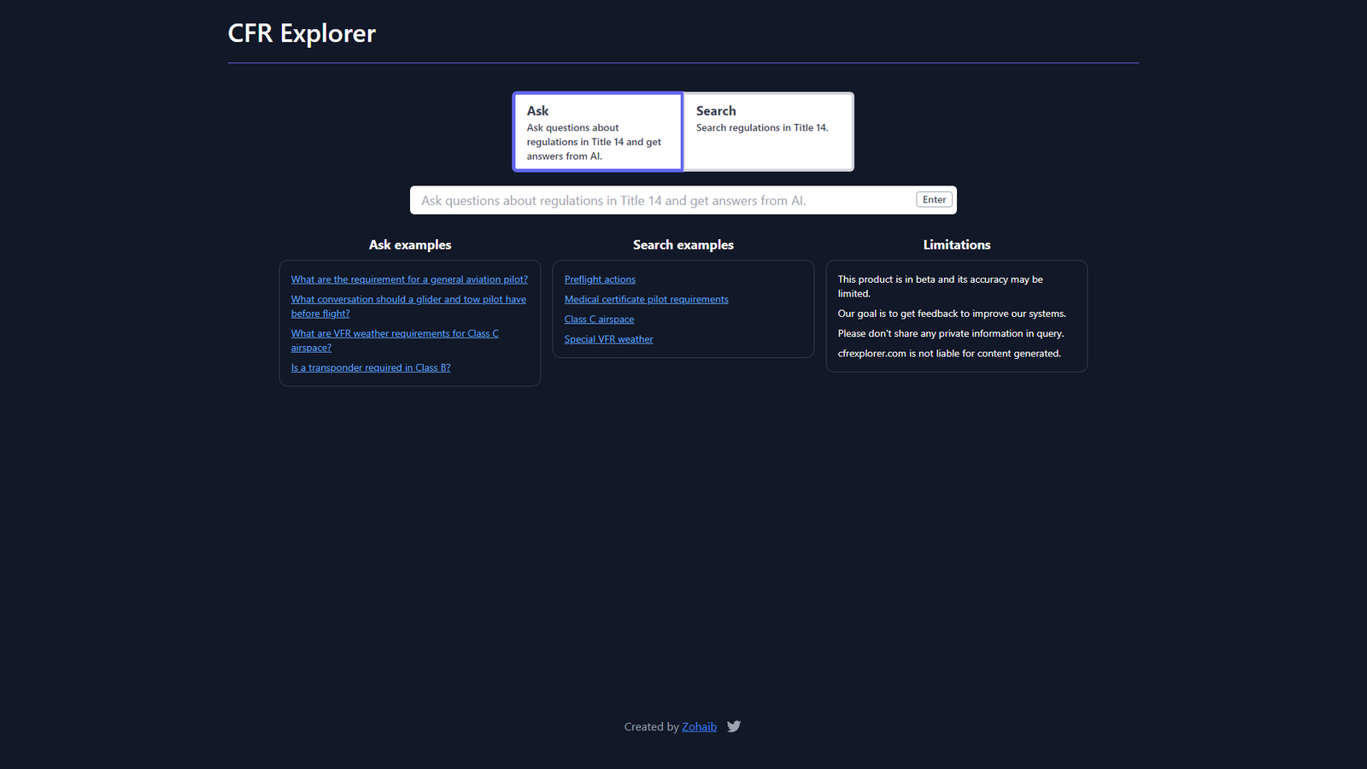Viewport: 1367px width, 769px height.
Task: Open the glider and tow pilot conversation example
Action: point(408,306)
